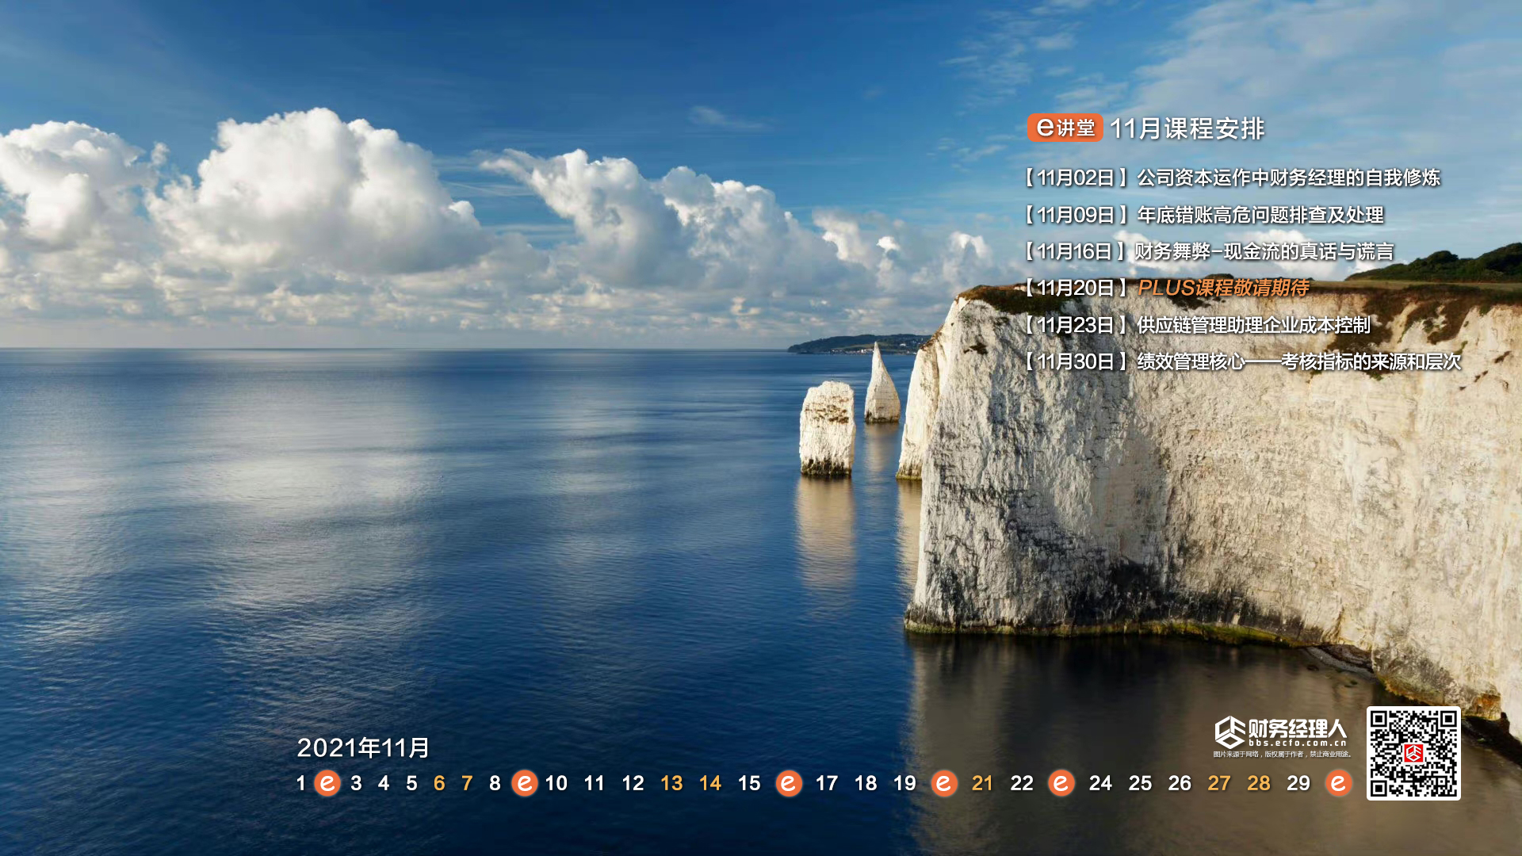
Task: Click calendar date 26
Action: tap(1180, 783)
